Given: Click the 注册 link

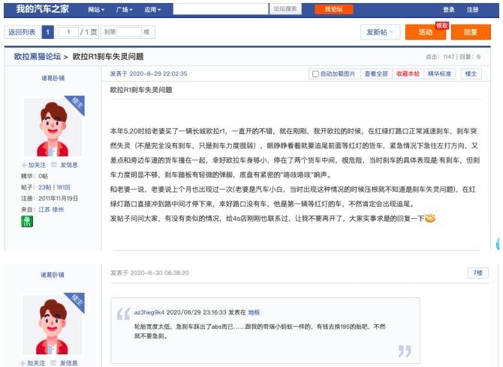Looking at the screenshot, I should [x=472, y=10].
